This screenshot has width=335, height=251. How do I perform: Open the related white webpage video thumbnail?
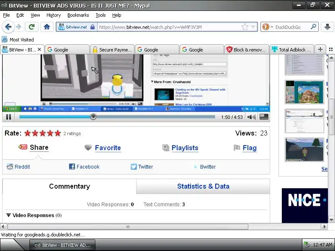[x=304, y=121]
